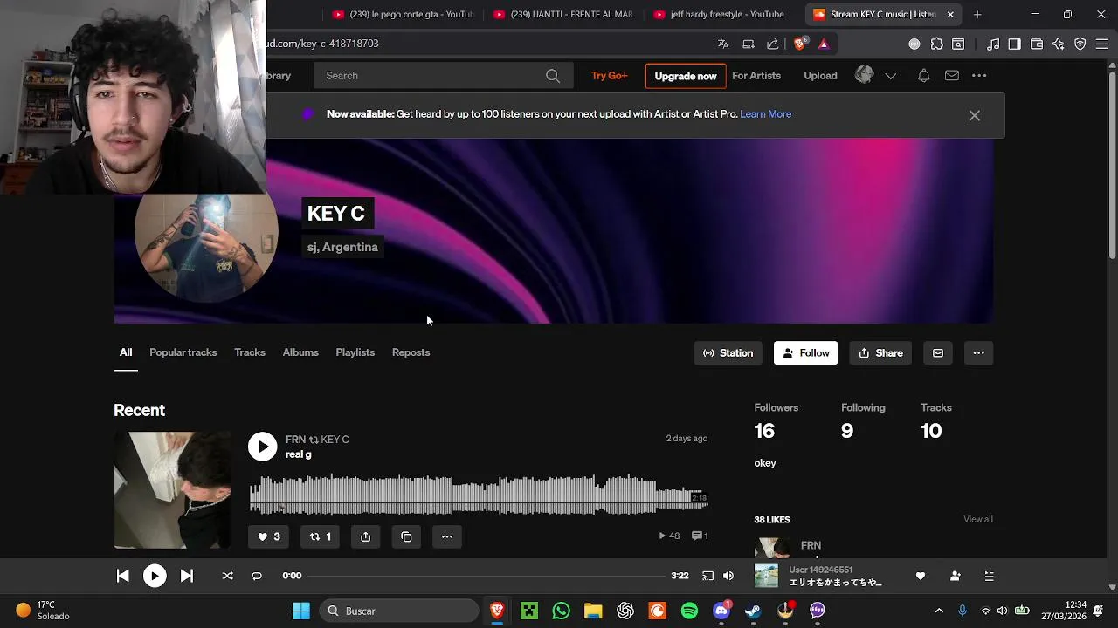The image size is (1118, 628).
Task: Copy link of the real g track
Action: click(x=406, y=536)
